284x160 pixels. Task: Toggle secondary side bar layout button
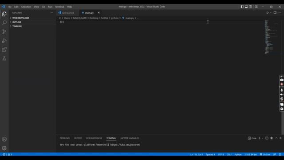click(250, 7)
